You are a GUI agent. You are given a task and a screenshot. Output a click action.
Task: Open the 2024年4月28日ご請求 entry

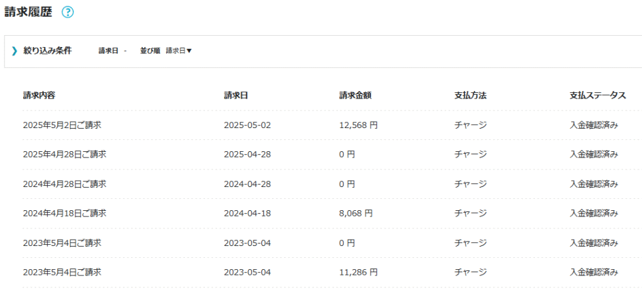click(x=65, y=184)
